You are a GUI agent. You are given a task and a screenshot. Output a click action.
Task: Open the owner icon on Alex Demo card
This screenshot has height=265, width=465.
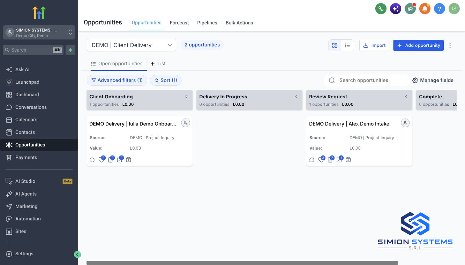[x=405, y=123]
